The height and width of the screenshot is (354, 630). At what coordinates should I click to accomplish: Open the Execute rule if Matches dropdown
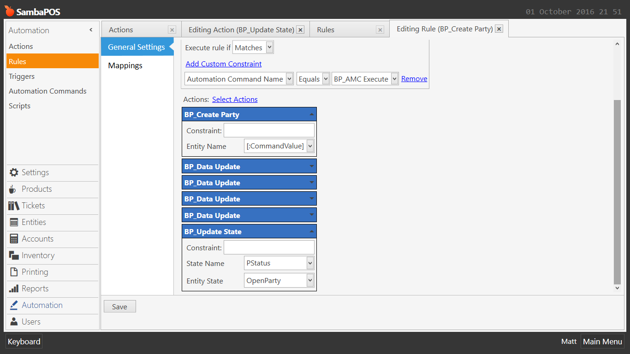(x=270, y=47)
